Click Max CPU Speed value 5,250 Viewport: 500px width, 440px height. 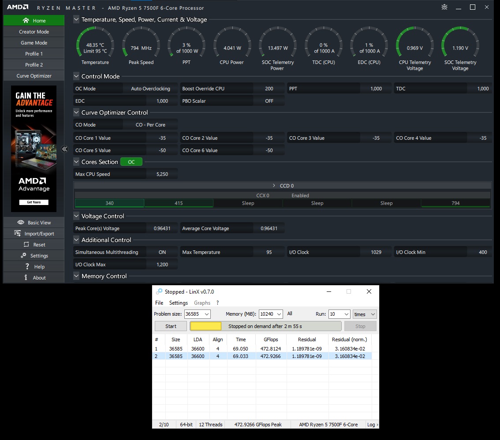162,174
